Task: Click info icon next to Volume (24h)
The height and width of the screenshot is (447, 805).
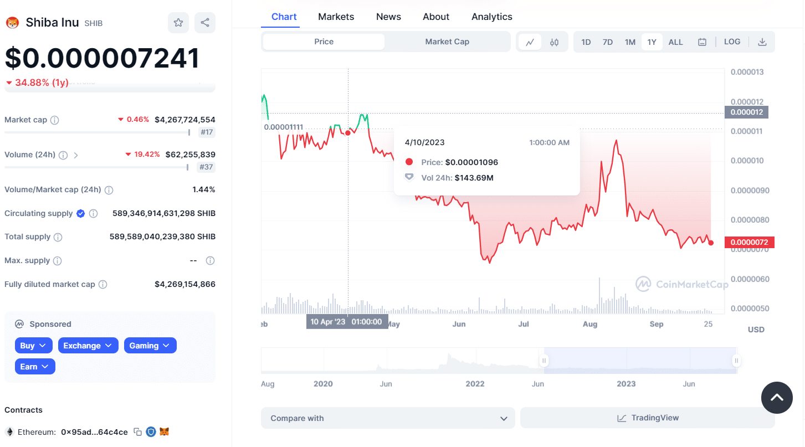Action: point(63,155)
